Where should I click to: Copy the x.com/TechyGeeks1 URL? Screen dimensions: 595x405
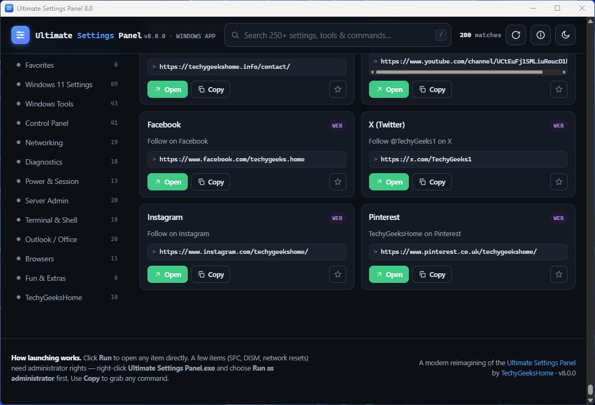coord(432,182)
